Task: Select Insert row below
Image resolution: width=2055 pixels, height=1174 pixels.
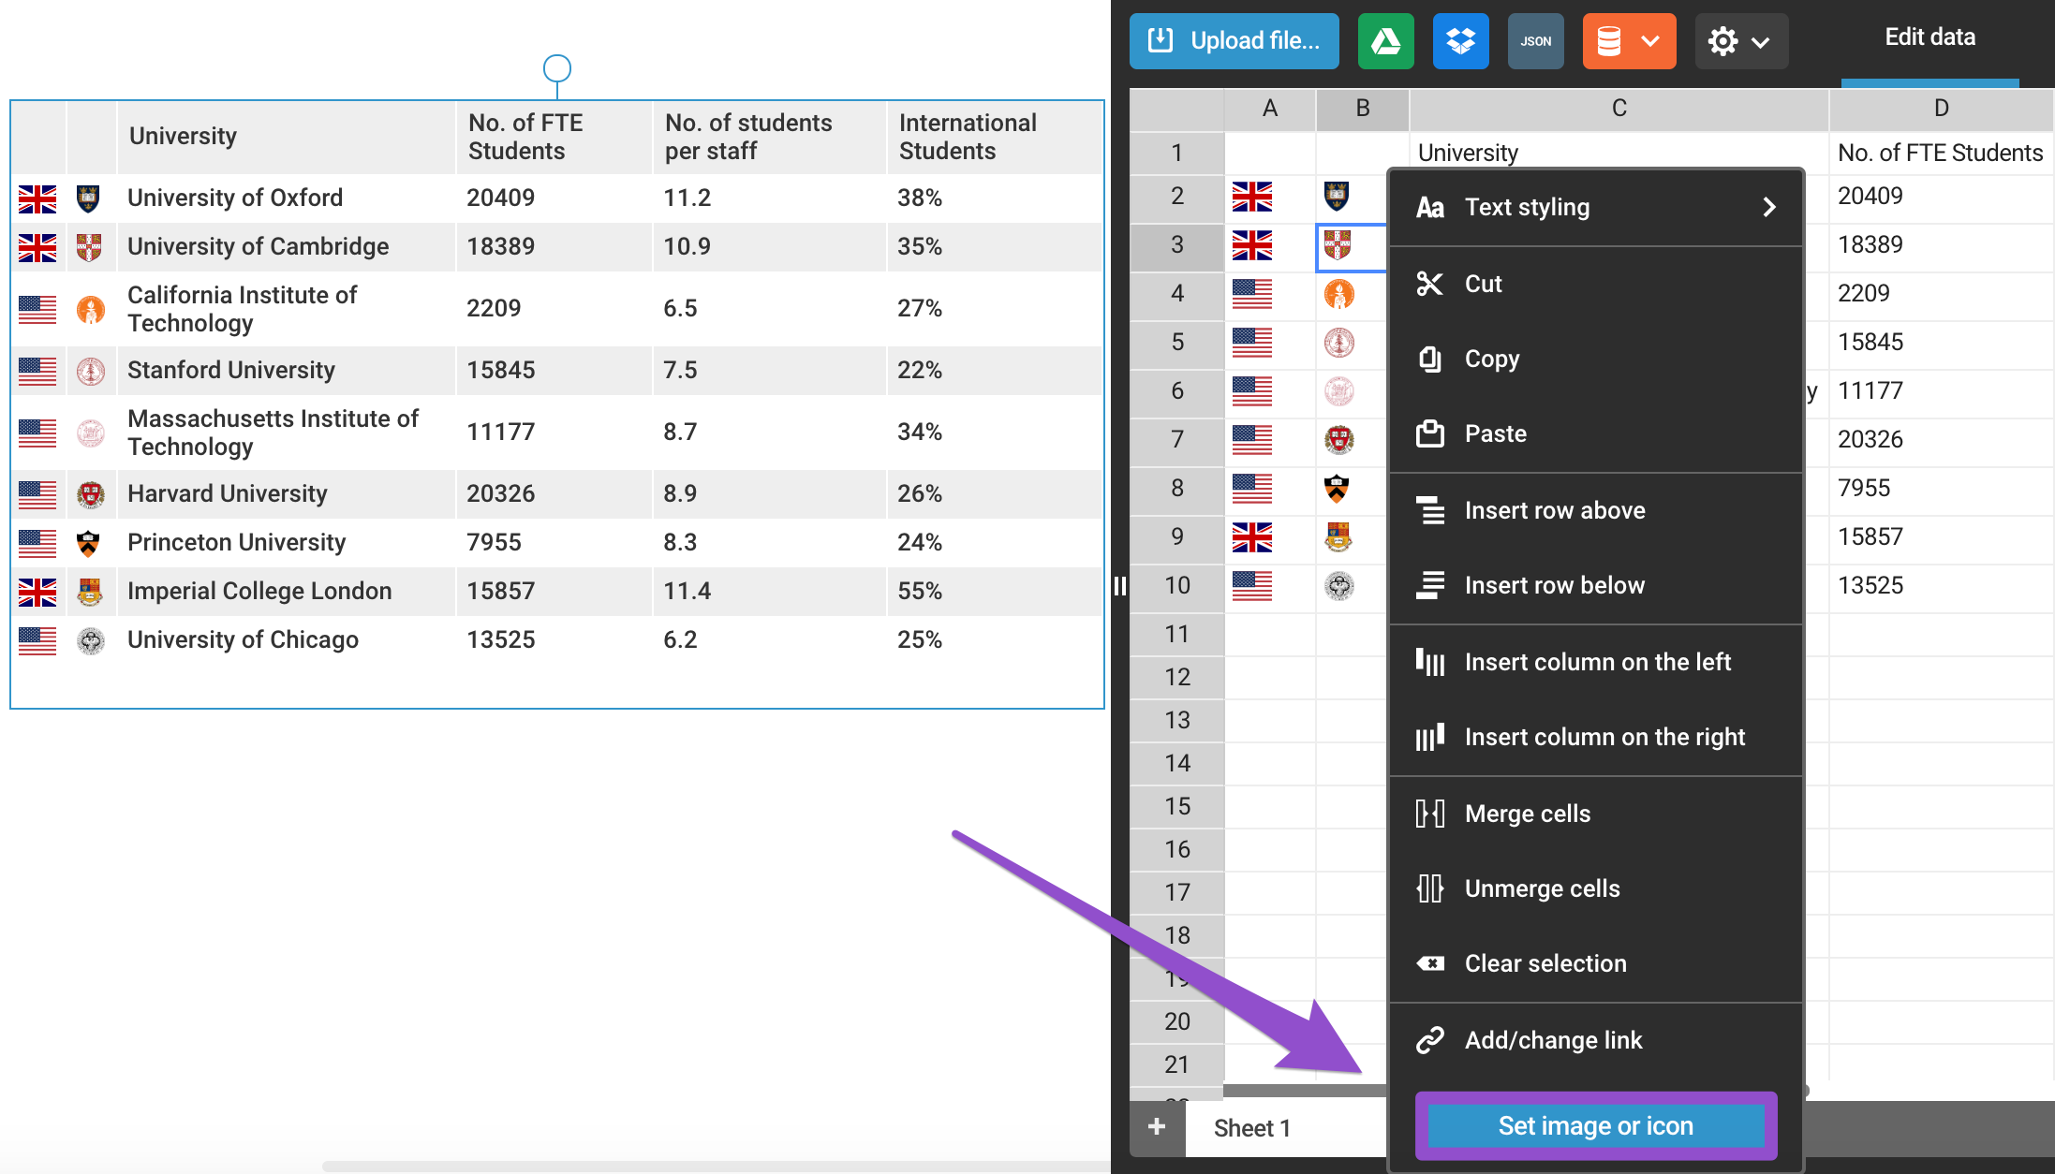Action: [1596, 585]
